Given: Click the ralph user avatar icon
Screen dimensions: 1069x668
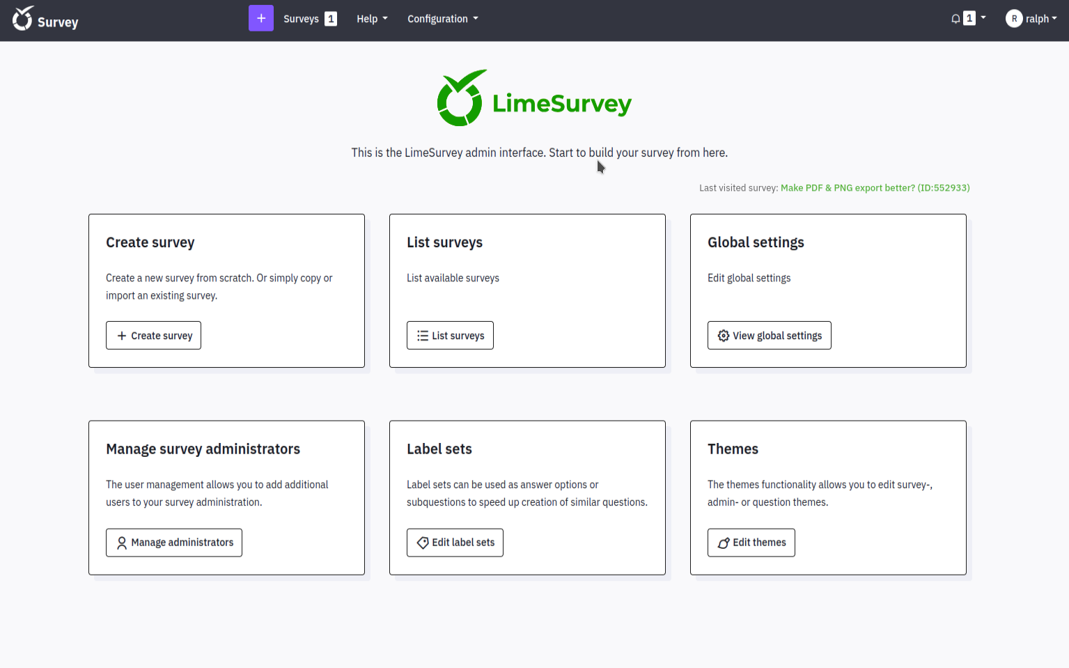Looking at the screenshot, I should pyautogui.click(x=1014, y=19).
